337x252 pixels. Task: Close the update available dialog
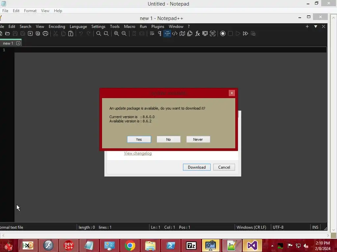[x=232, y=93]
